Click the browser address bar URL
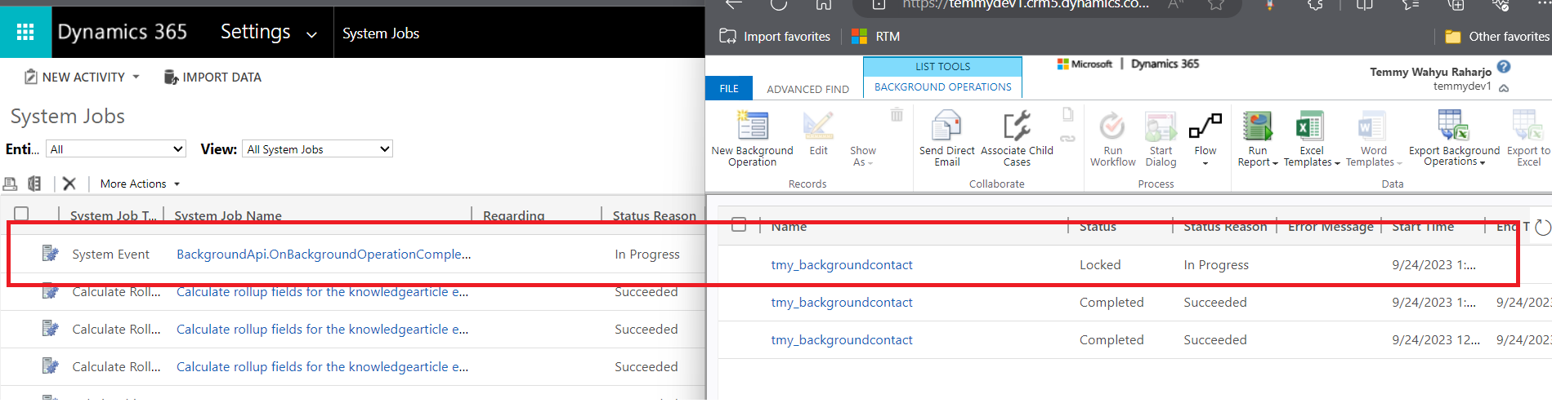The image size is (1552, 403). coord(1026,4)
